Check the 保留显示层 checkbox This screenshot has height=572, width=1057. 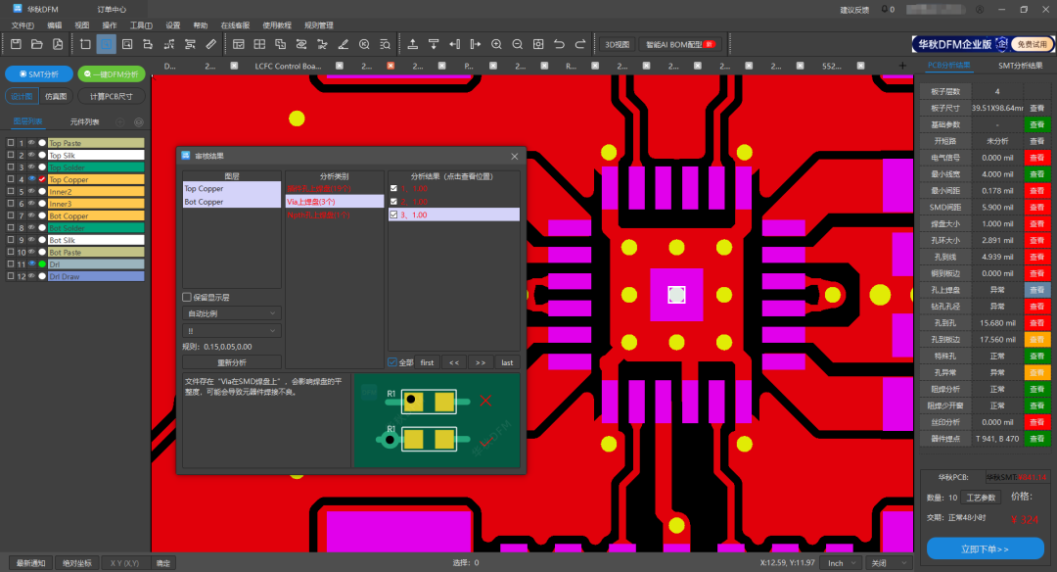point(187,297)
